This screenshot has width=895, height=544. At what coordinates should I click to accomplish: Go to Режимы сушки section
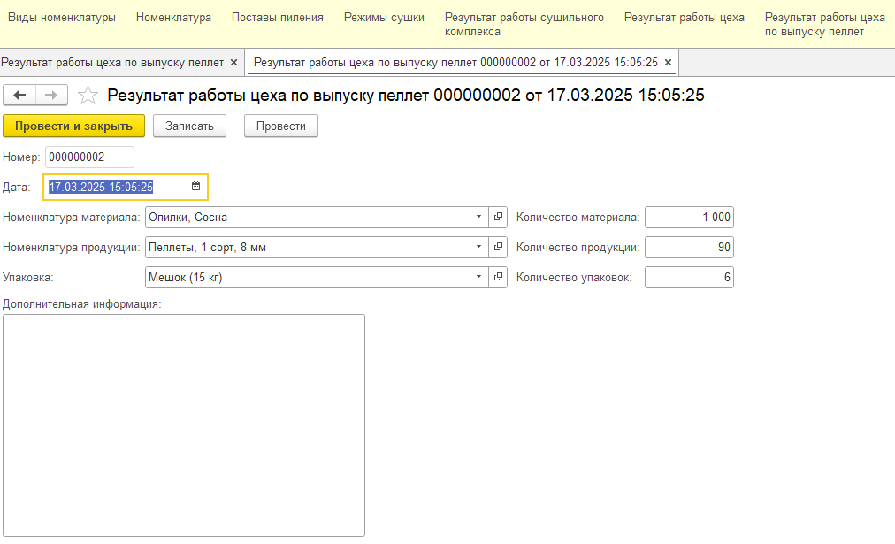point(384,18)
